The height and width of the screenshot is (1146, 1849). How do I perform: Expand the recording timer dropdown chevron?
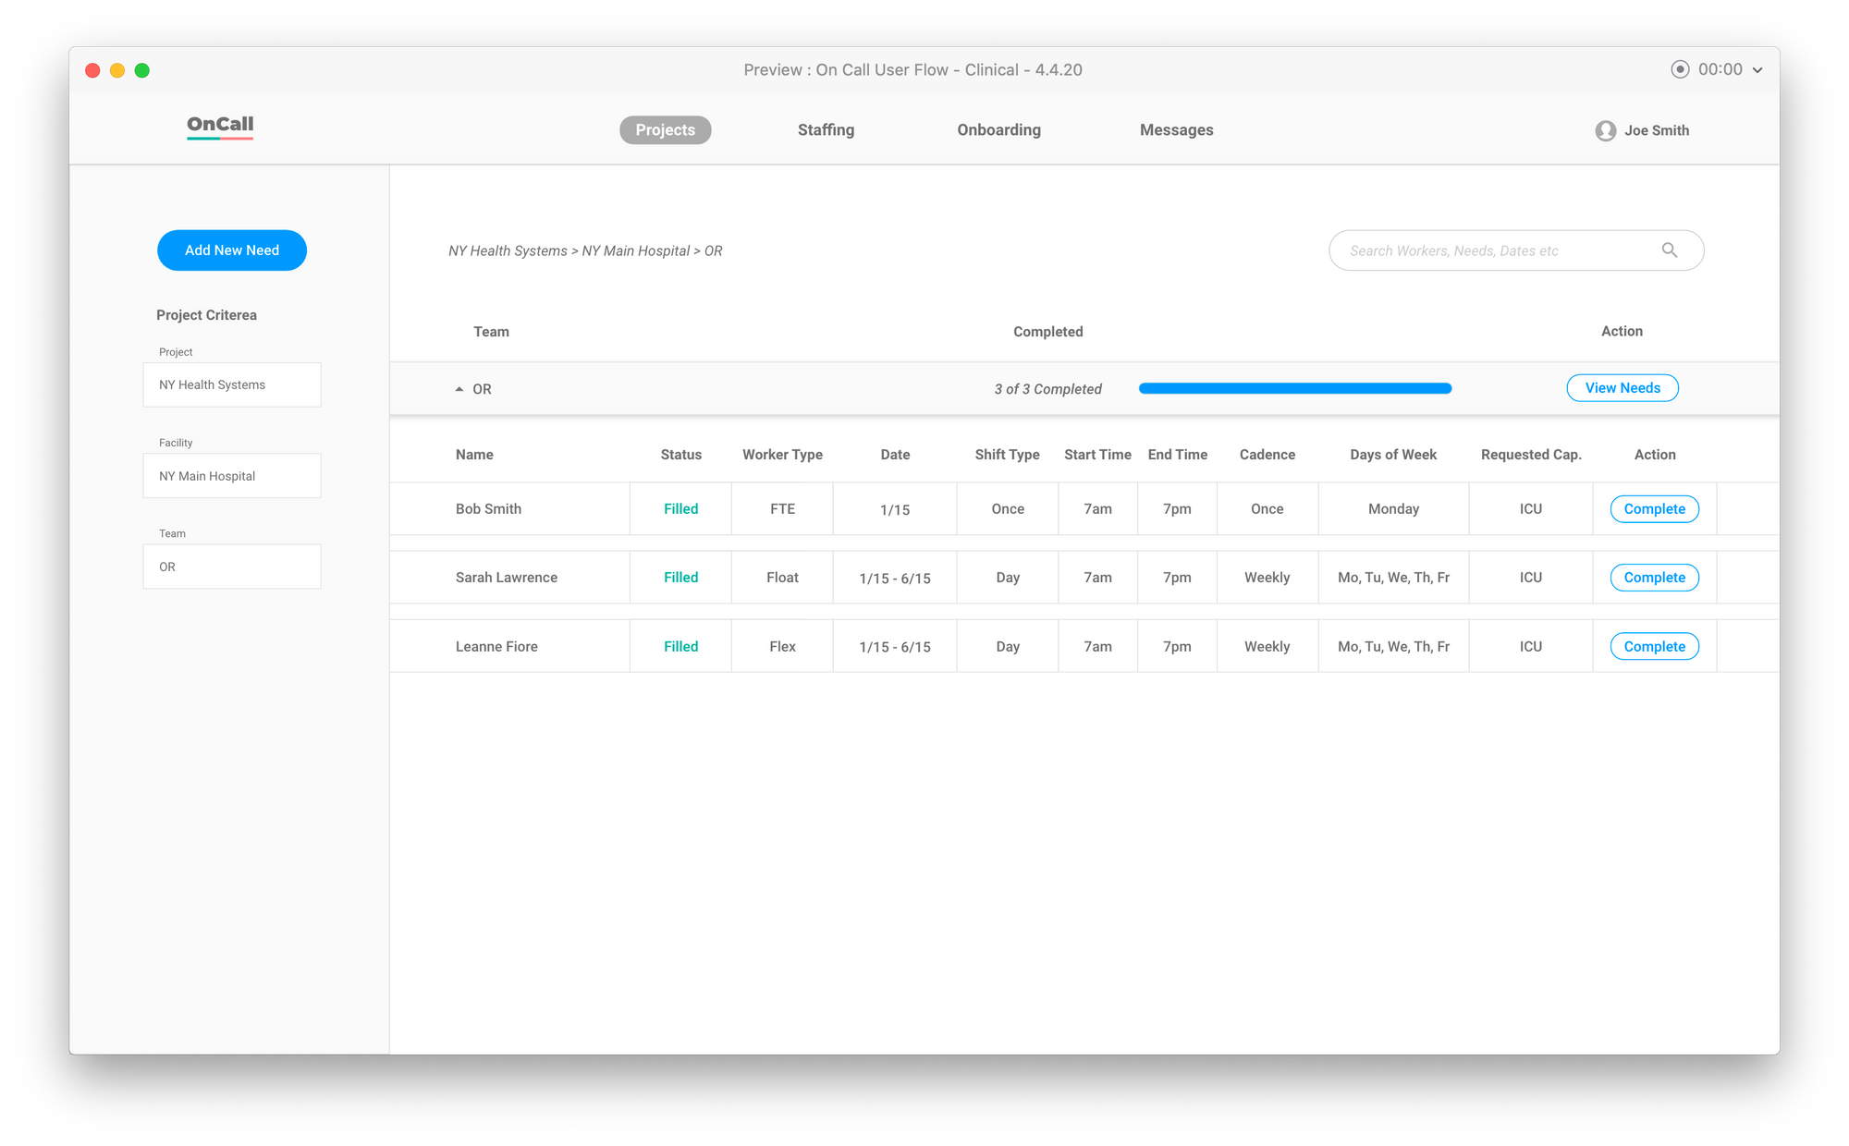tap(1757, 70)
